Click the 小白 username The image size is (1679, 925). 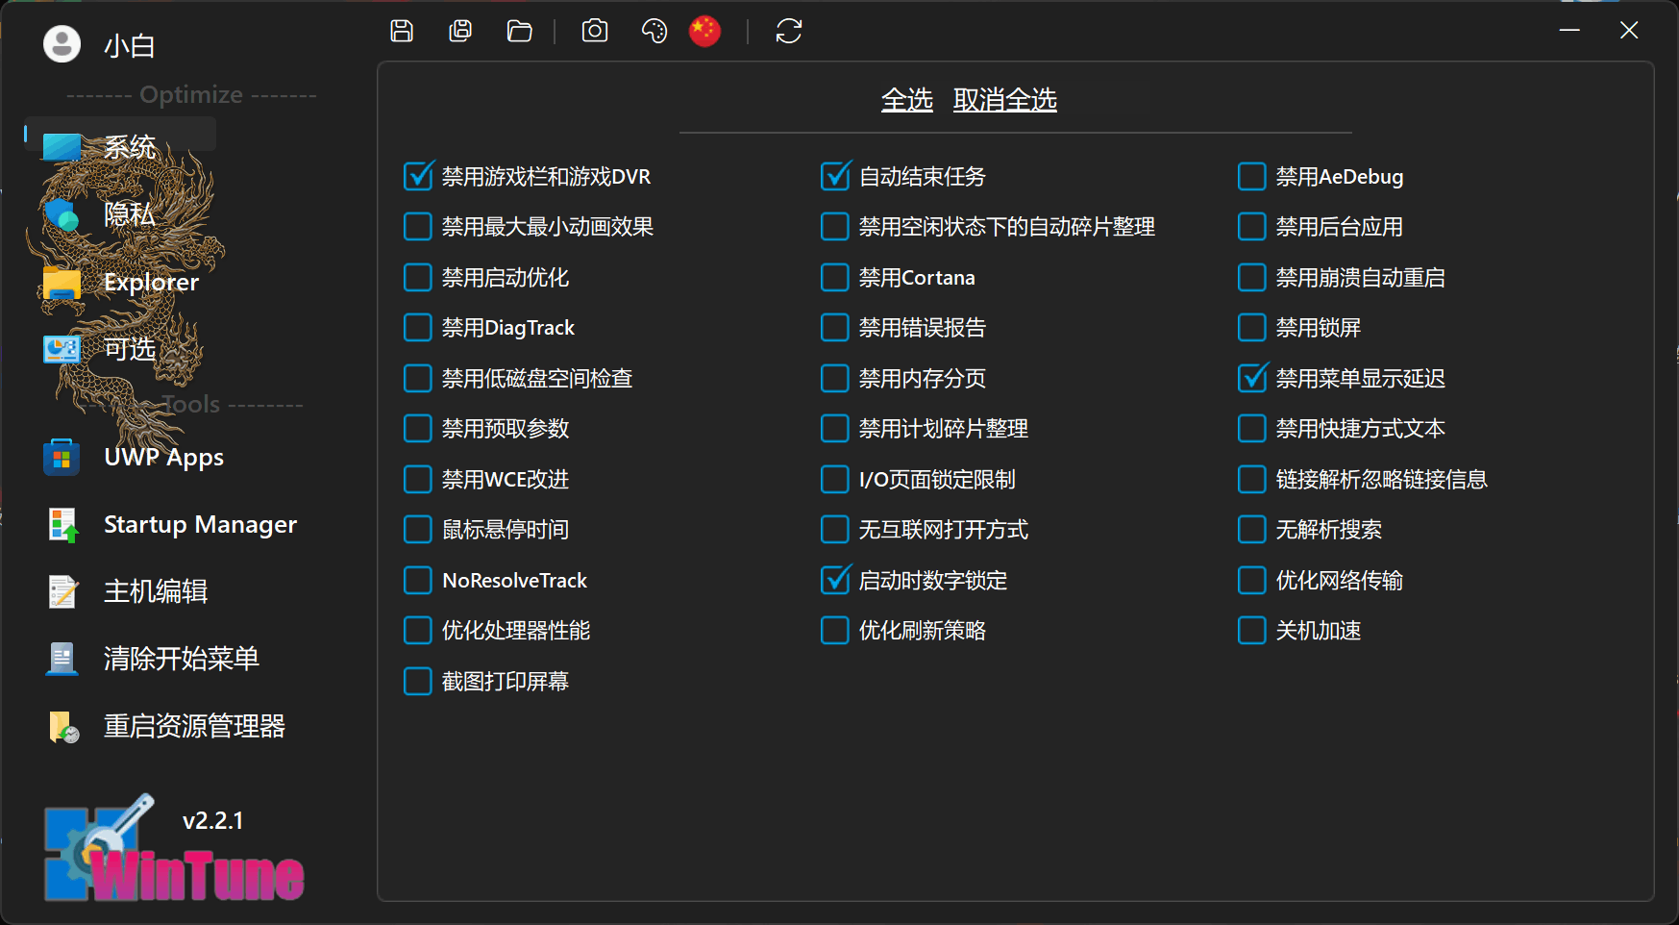click(x=130, y=45)
